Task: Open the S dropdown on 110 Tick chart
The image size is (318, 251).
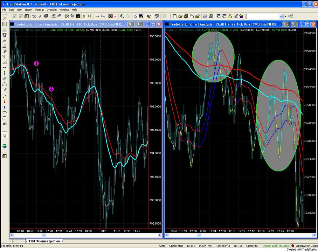Action: [131, 24]
